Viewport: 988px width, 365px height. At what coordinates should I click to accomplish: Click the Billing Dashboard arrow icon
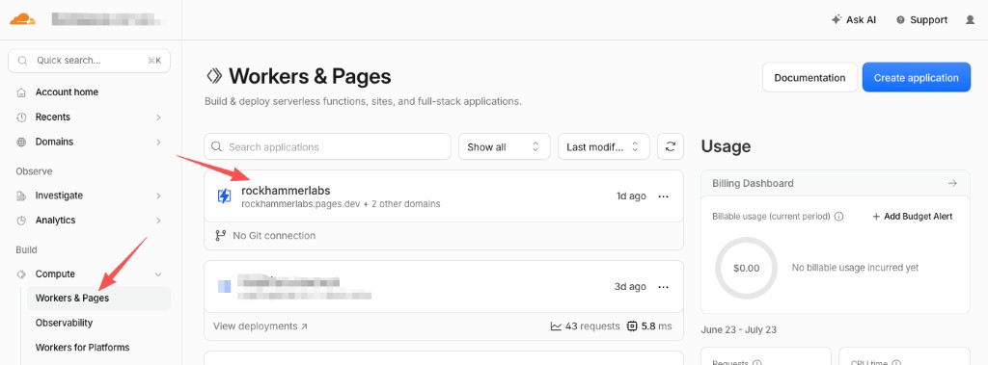952,183
